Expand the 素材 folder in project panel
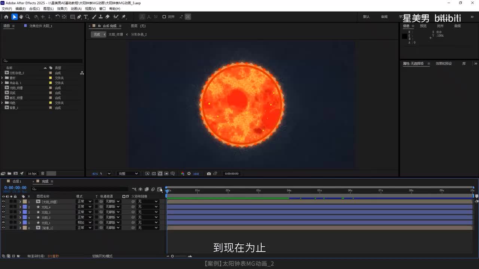 pyautogui.click(x=2, y=78)
